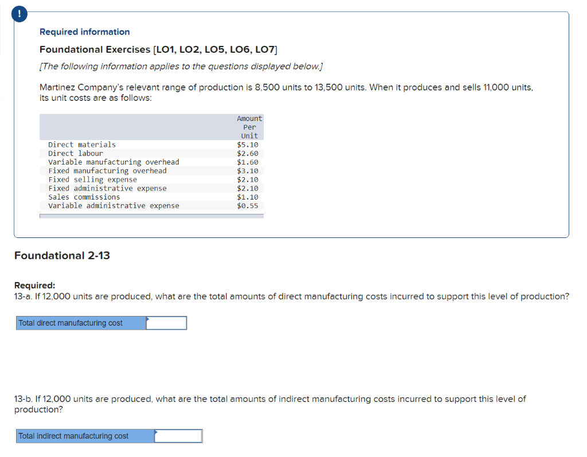Click 'Fixed manufacturing overhead' row label
Viewport: 587px width, 457px height.
[107, 171]
